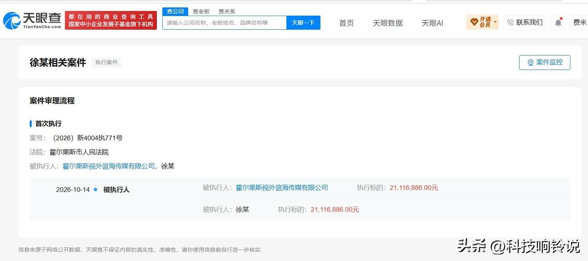This screenshot has height=261, width=588.
Task: Click the 案件监控 button
Action: tap(545, 62)
